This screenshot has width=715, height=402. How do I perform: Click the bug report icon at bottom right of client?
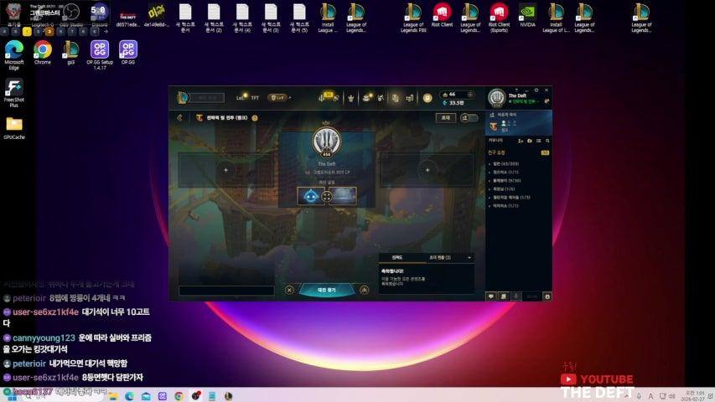click(547, 296)
